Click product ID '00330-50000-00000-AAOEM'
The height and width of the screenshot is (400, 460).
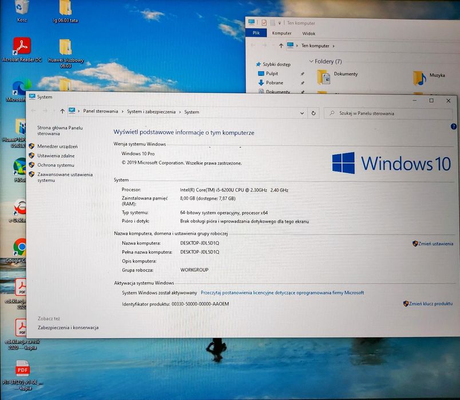pyautogui.click(x=200, y=304)
